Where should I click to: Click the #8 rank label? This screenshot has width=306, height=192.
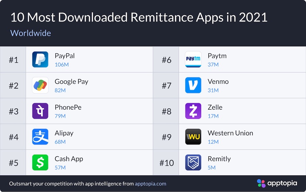click(167, 111)
